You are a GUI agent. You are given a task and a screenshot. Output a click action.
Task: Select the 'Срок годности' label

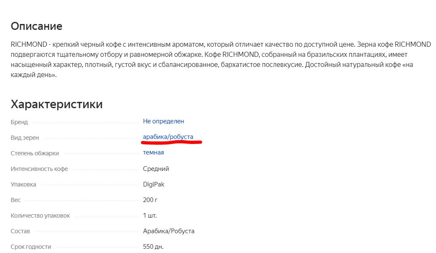point(31,247)
